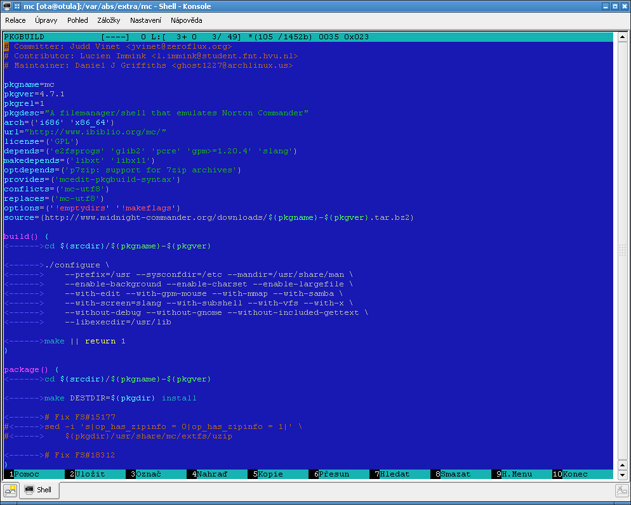Click the Contributor: Lucien Immink comment line
This screenshot has width=631, height=505.
pyautogui.click(x=151, y=56)
